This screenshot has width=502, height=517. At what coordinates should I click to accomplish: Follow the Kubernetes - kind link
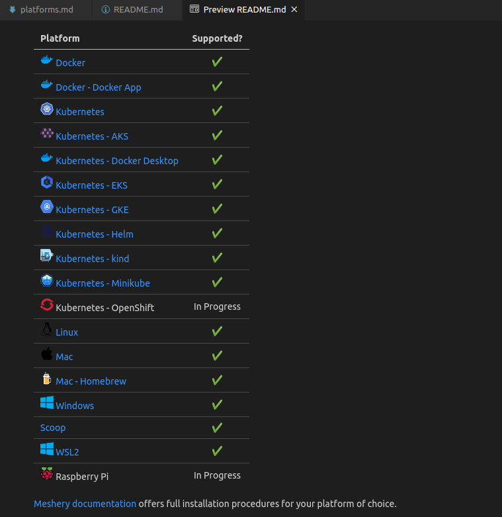[92, 258]
